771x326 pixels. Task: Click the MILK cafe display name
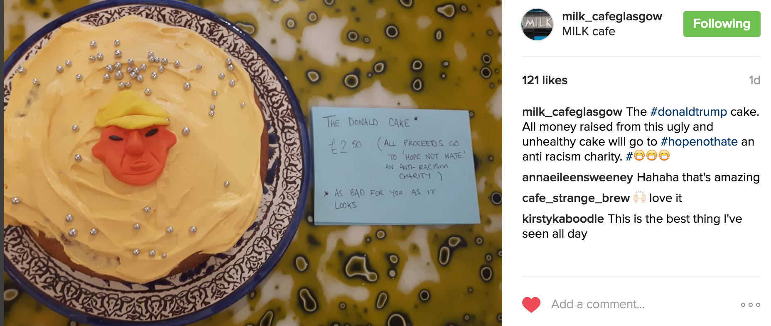588,32
